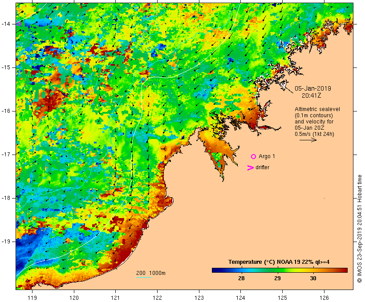Click the longitude label 125

pos(282,298)
